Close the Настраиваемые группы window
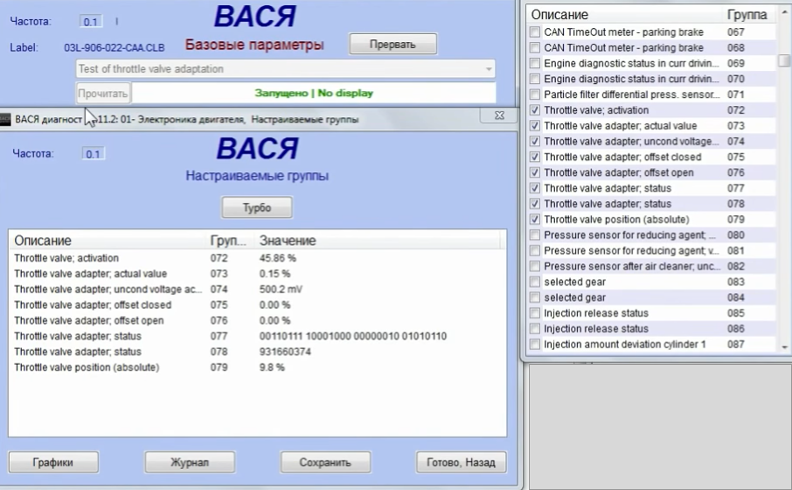 pyautogui.click(x=499, y=115)
